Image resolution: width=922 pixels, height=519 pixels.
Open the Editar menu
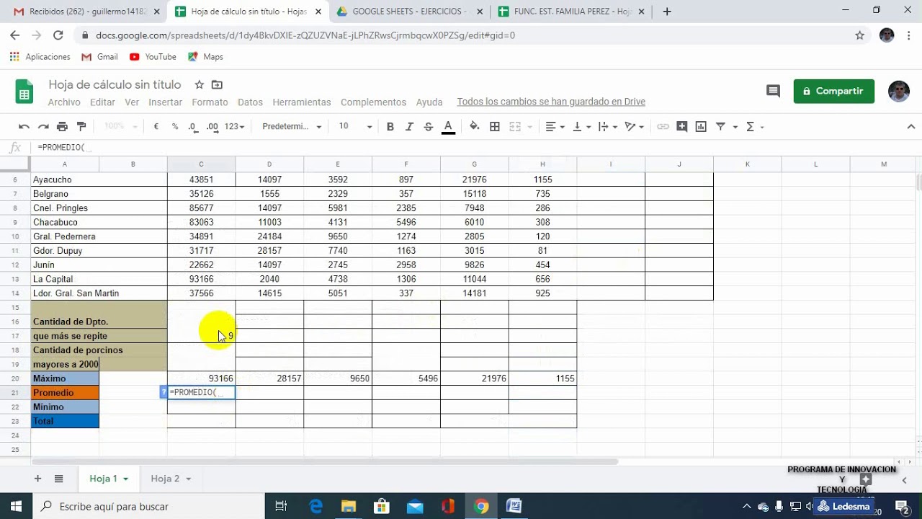coord(102,102)
